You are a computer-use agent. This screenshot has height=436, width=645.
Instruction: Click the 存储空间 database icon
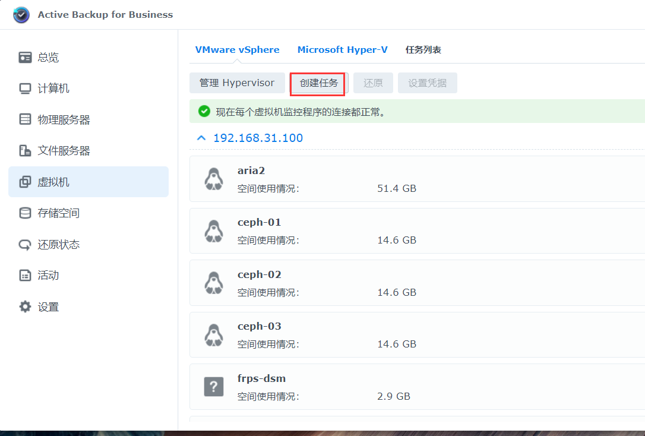pyautogui.click(x=25, y=213)
